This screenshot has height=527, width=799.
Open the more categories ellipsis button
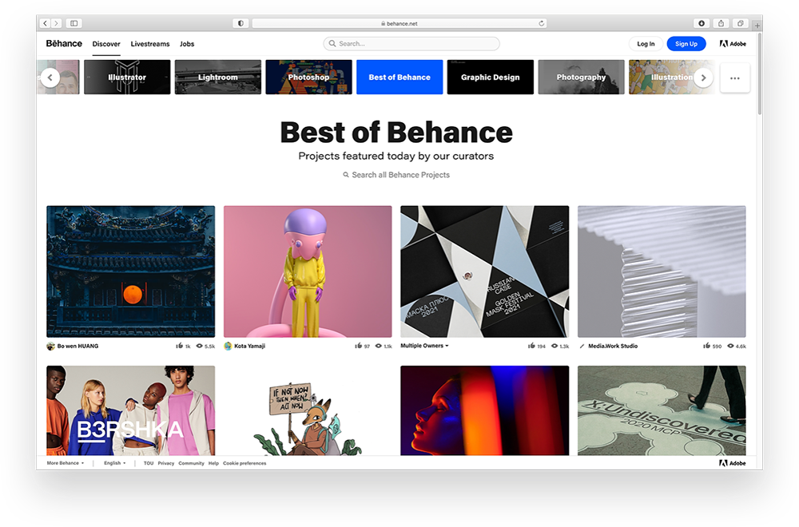click(x=735, y=78)
